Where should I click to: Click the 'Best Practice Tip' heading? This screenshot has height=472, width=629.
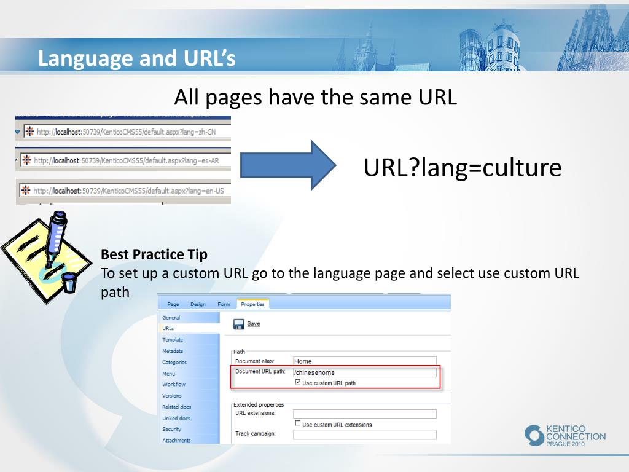click(154, 254)
